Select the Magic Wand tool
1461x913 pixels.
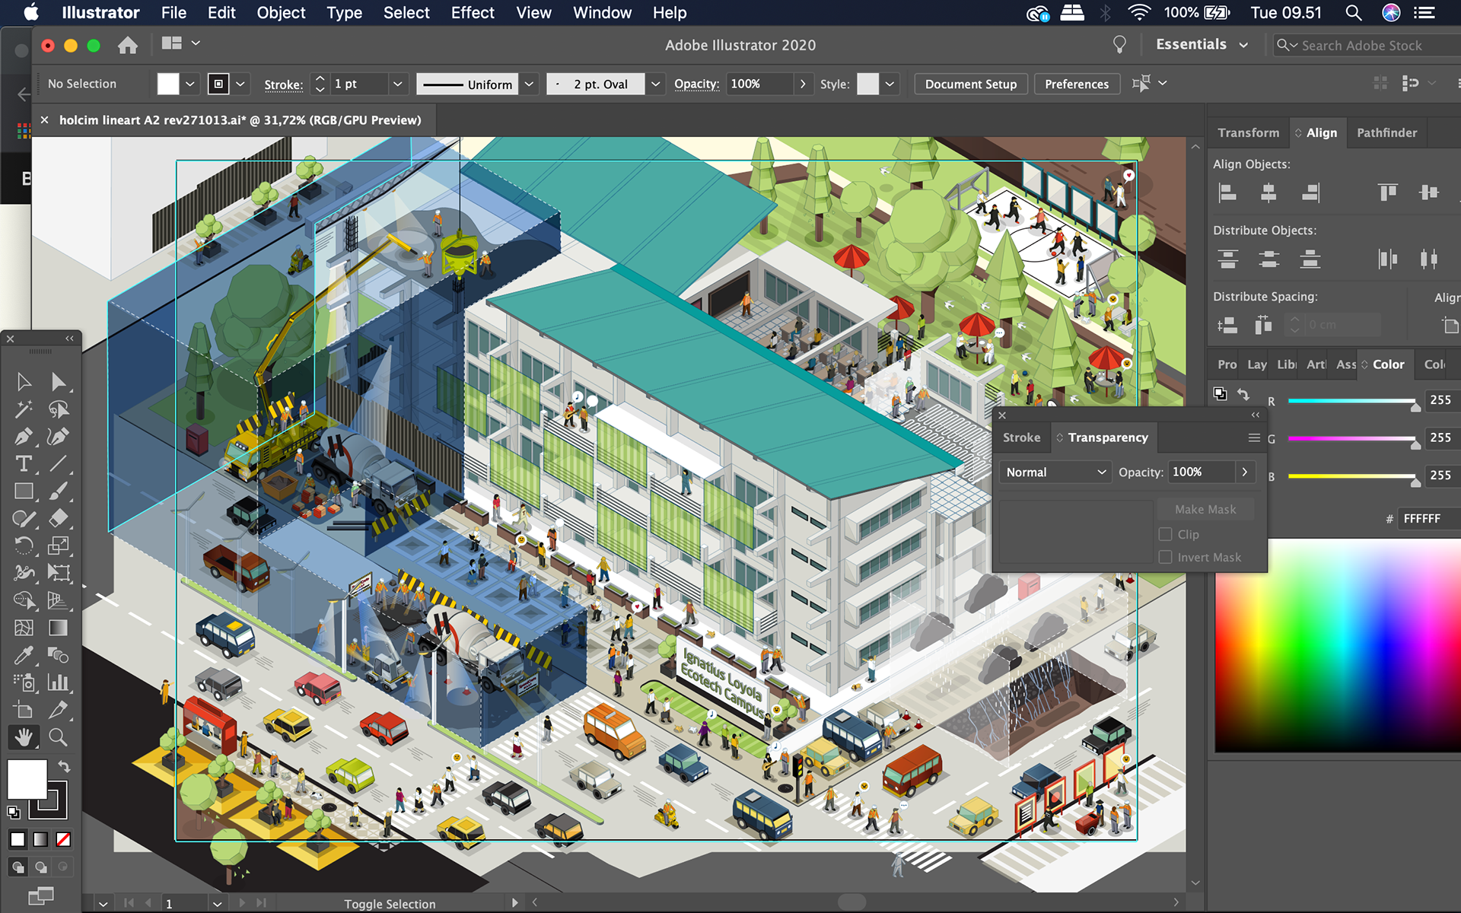(x=24, y=409)
